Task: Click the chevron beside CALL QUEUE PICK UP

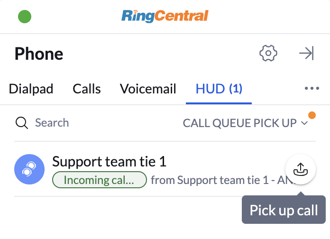Action: 304,124
